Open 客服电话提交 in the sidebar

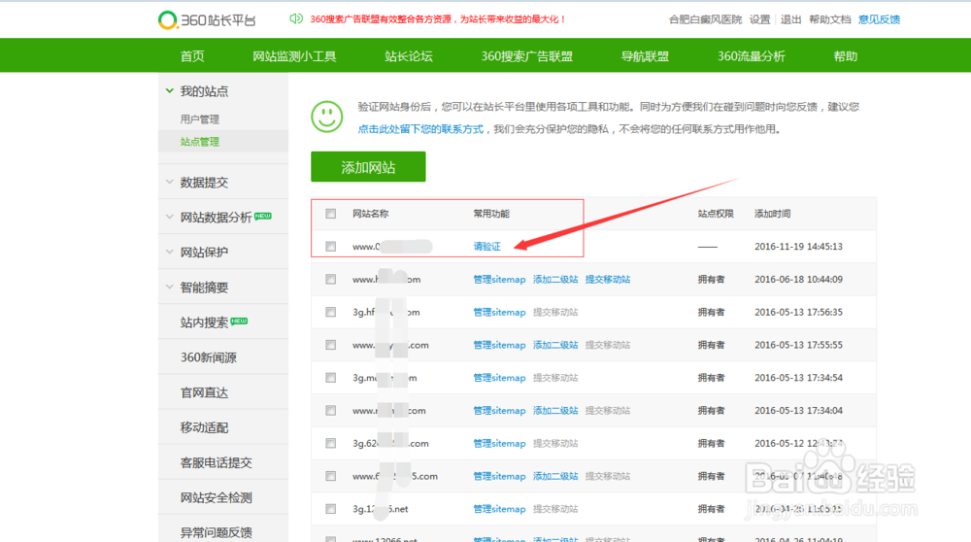[217, 462]
